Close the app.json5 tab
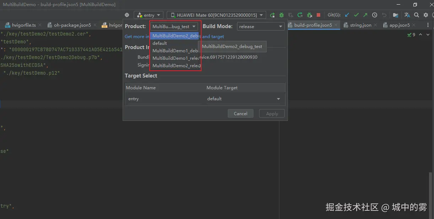This screenshot has width=434, height=219. 414,25
